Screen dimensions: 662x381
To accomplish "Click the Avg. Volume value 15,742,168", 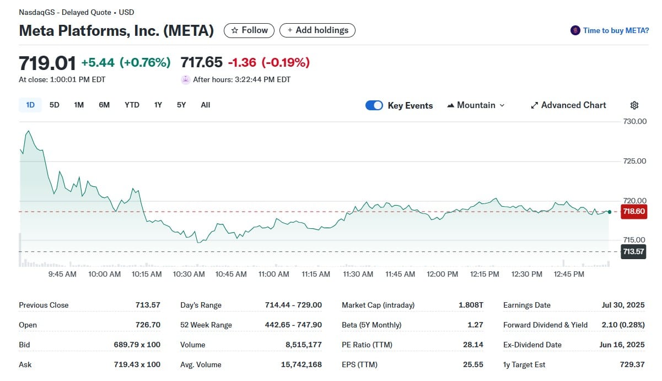I will (x=301, y=364).
